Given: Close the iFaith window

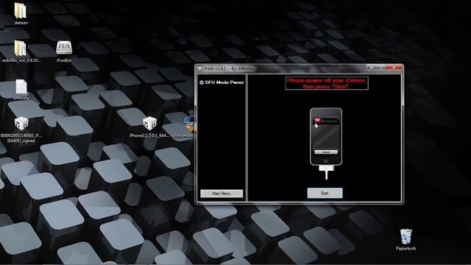Looking at the screenshot, I should point(394,67).
